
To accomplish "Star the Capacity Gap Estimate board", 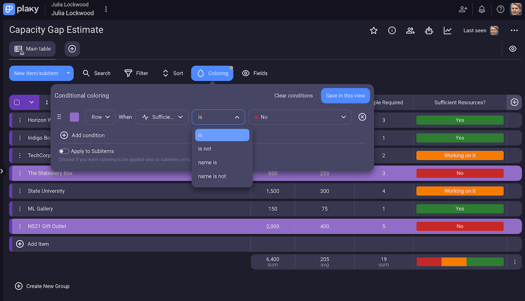I will [373, 30].
